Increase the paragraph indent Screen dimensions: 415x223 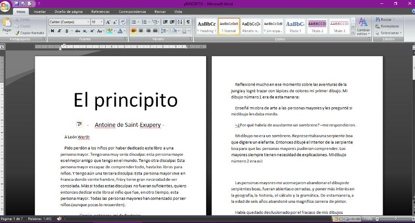[x=172, y=22]
